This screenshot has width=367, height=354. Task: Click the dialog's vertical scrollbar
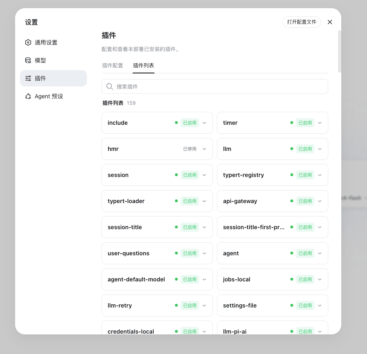point(339,51)
